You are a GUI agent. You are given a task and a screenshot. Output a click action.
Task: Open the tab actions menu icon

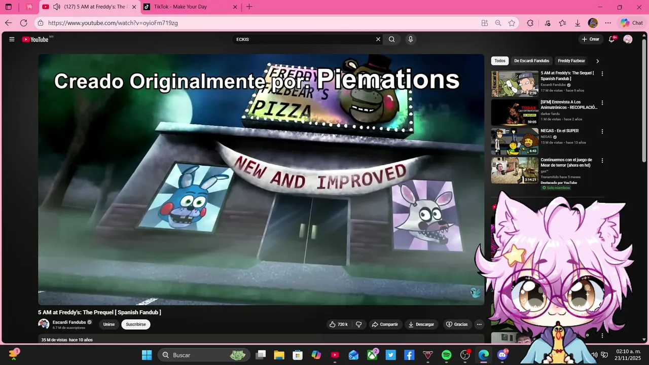click(9, 7)
